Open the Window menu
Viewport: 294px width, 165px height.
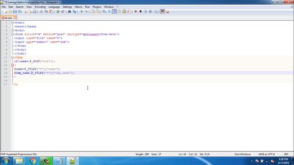pyautogui.click(x=109, y=7)
